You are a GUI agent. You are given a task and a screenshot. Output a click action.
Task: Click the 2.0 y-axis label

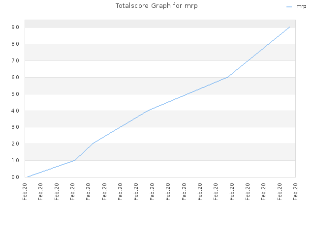coord(15,144)
